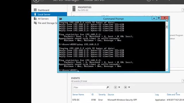Select Local Server in the sidebar
The image size is (184, 103).
(49, 14)
